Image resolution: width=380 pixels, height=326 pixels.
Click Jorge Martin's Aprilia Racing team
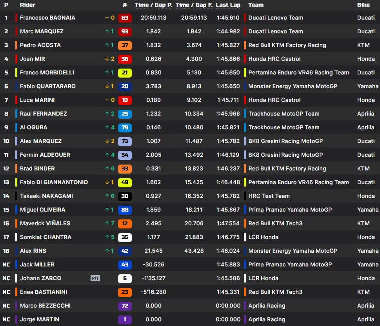pyautogui.click(x=267, y=319)
